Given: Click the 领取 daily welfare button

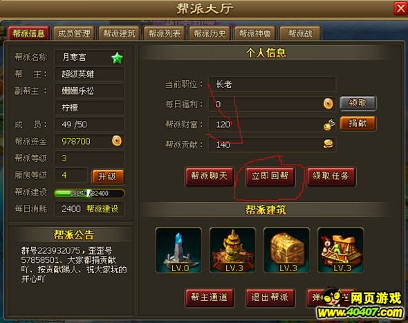Looking at the screenshot, I should pos(358,103).
